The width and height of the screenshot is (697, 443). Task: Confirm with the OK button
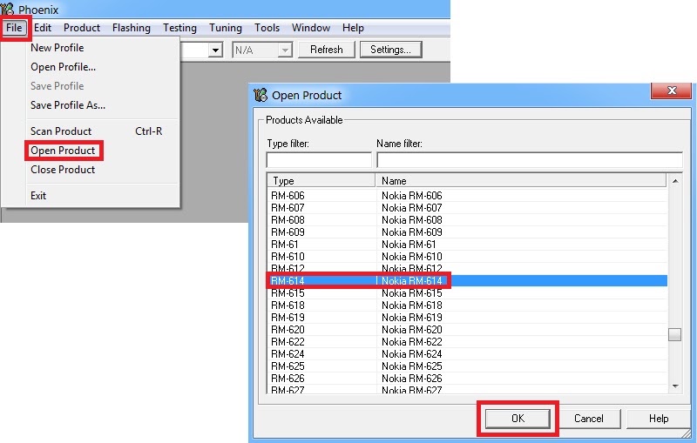click(518, 419)
